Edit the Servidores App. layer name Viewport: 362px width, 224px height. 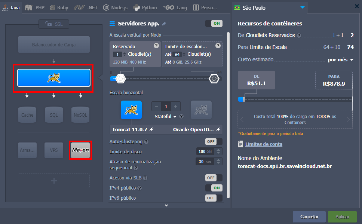(164, 24)
